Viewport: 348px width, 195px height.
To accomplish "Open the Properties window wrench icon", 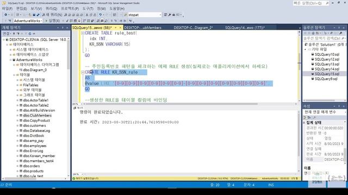I will (170, 15).
